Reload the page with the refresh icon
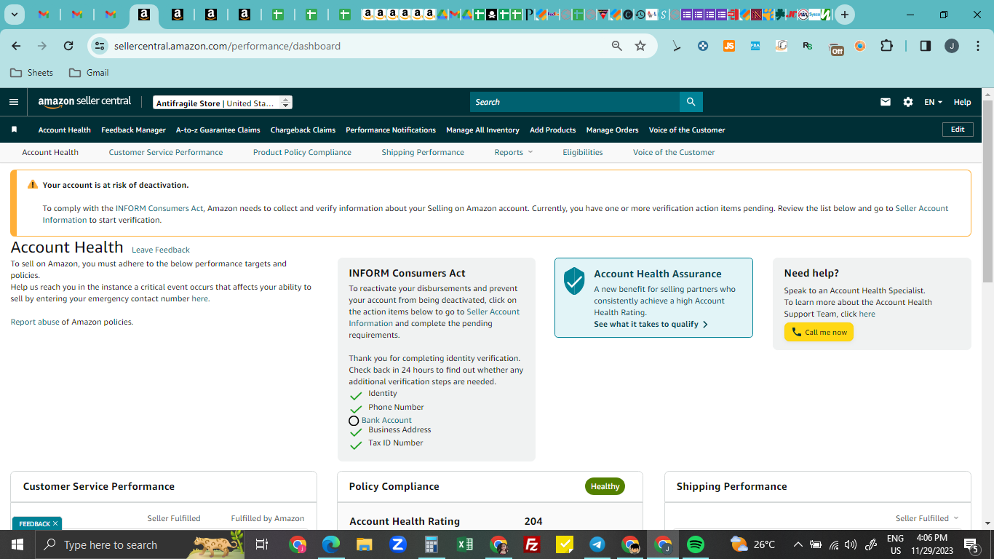994x559 pixels. click(68, 46)
